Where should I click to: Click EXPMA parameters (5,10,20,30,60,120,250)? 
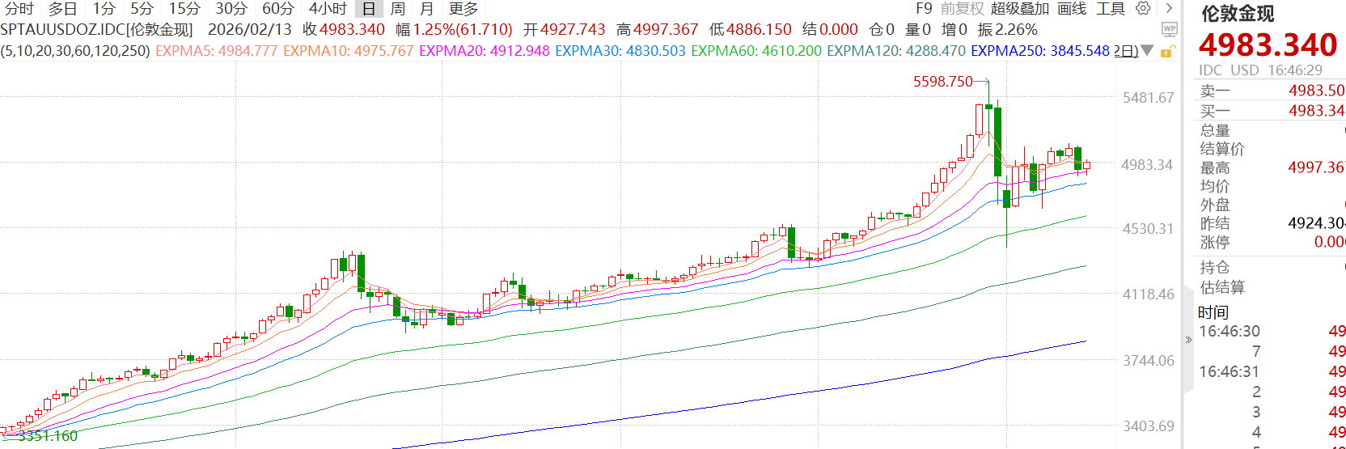pyautogui.click(x=75, y=50)
